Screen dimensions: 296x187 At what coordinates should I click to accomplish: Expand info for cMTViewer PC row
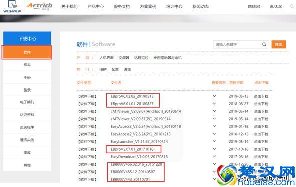pos(214,119)
